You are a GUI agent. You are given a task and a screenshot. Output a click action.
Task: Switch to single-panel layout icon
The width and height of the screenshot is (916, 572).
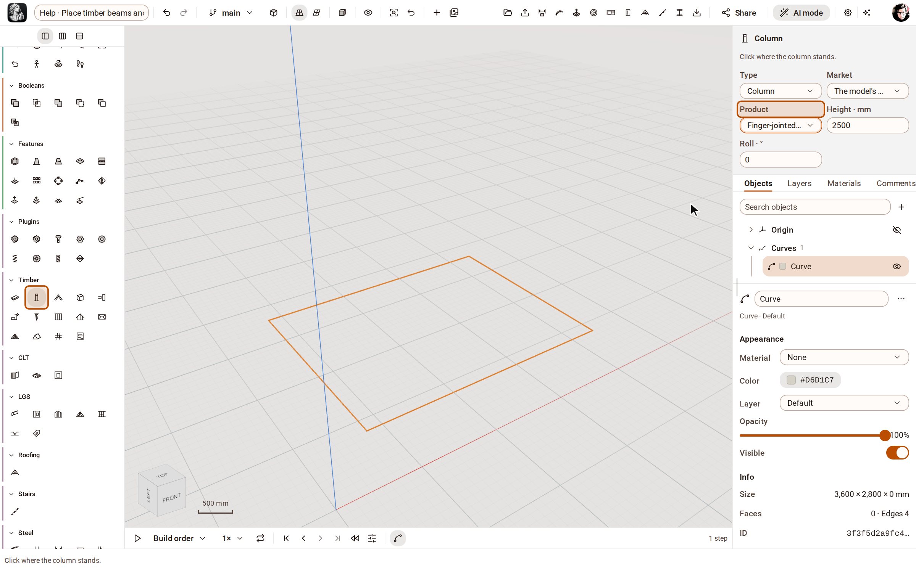point(45,36)
